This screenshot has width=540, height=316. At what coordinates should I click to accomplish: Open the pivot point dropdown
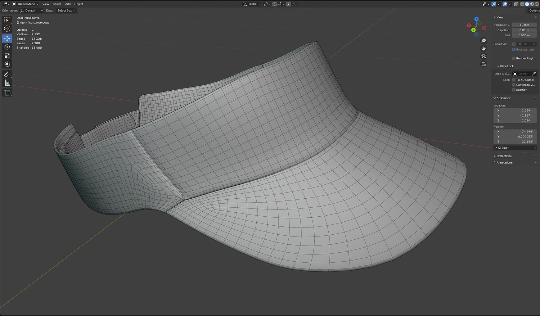tap(267, 4)
